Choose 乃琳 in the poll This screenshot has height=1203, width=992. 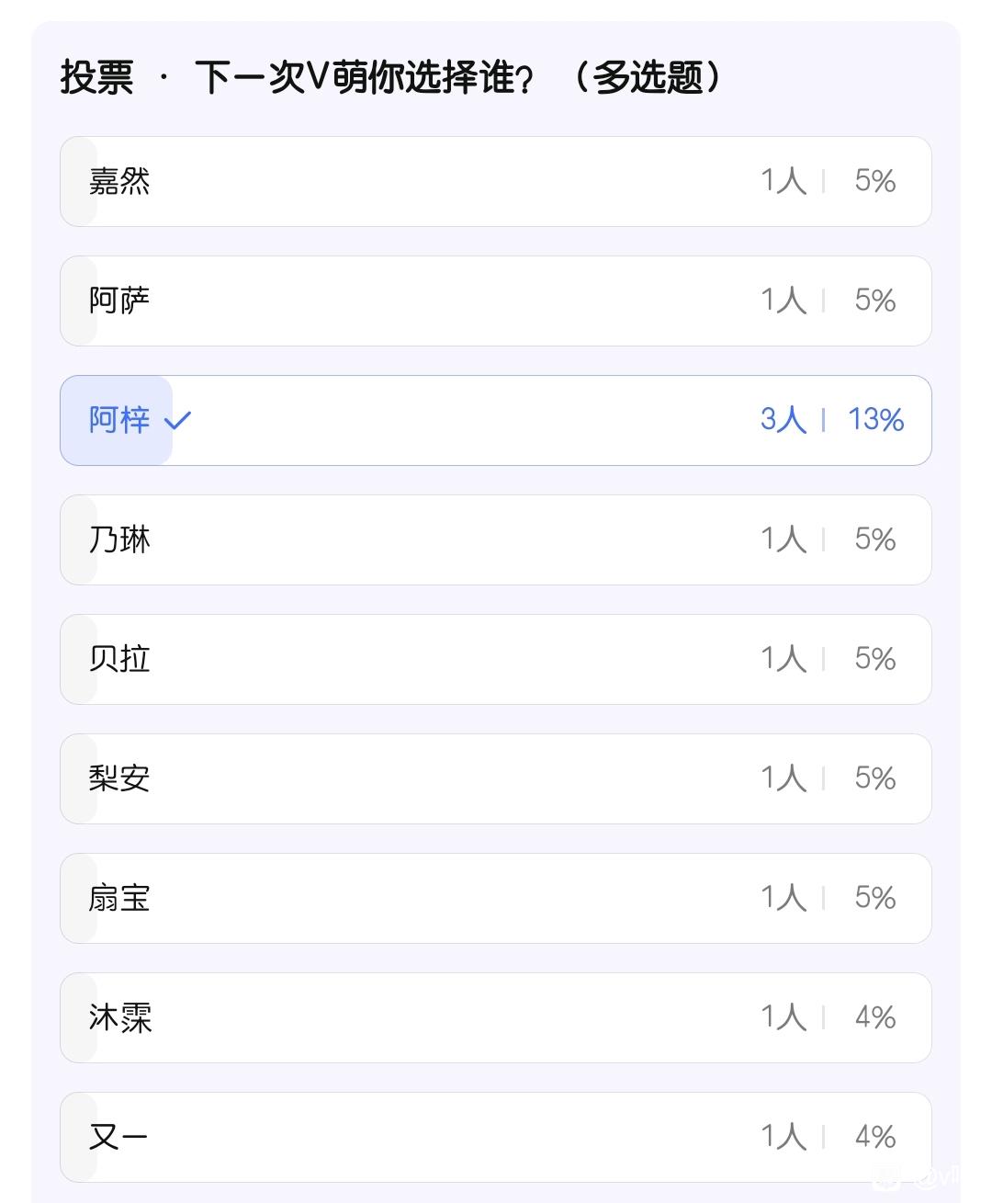pyautogui.click(x=496, y=539)
